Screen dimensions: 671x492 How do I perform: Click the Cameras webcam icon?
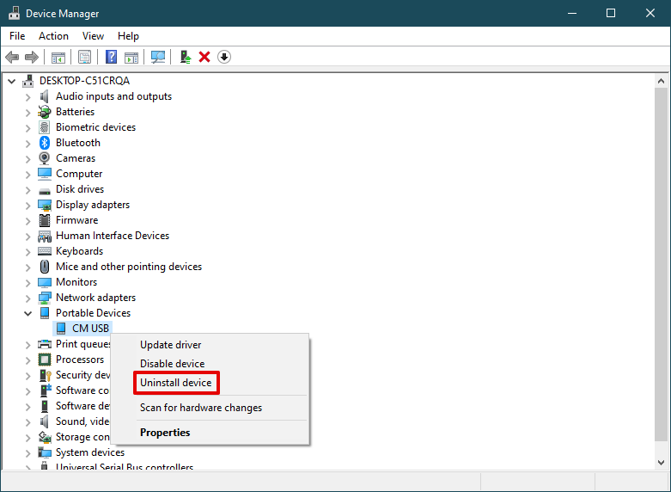coord(45,158)
